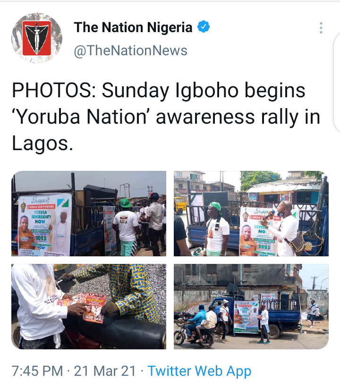The width and height of the screenshot is (340, 389).
Task: Click the red shield logo in the avatar
Action: tap(37, 38)
